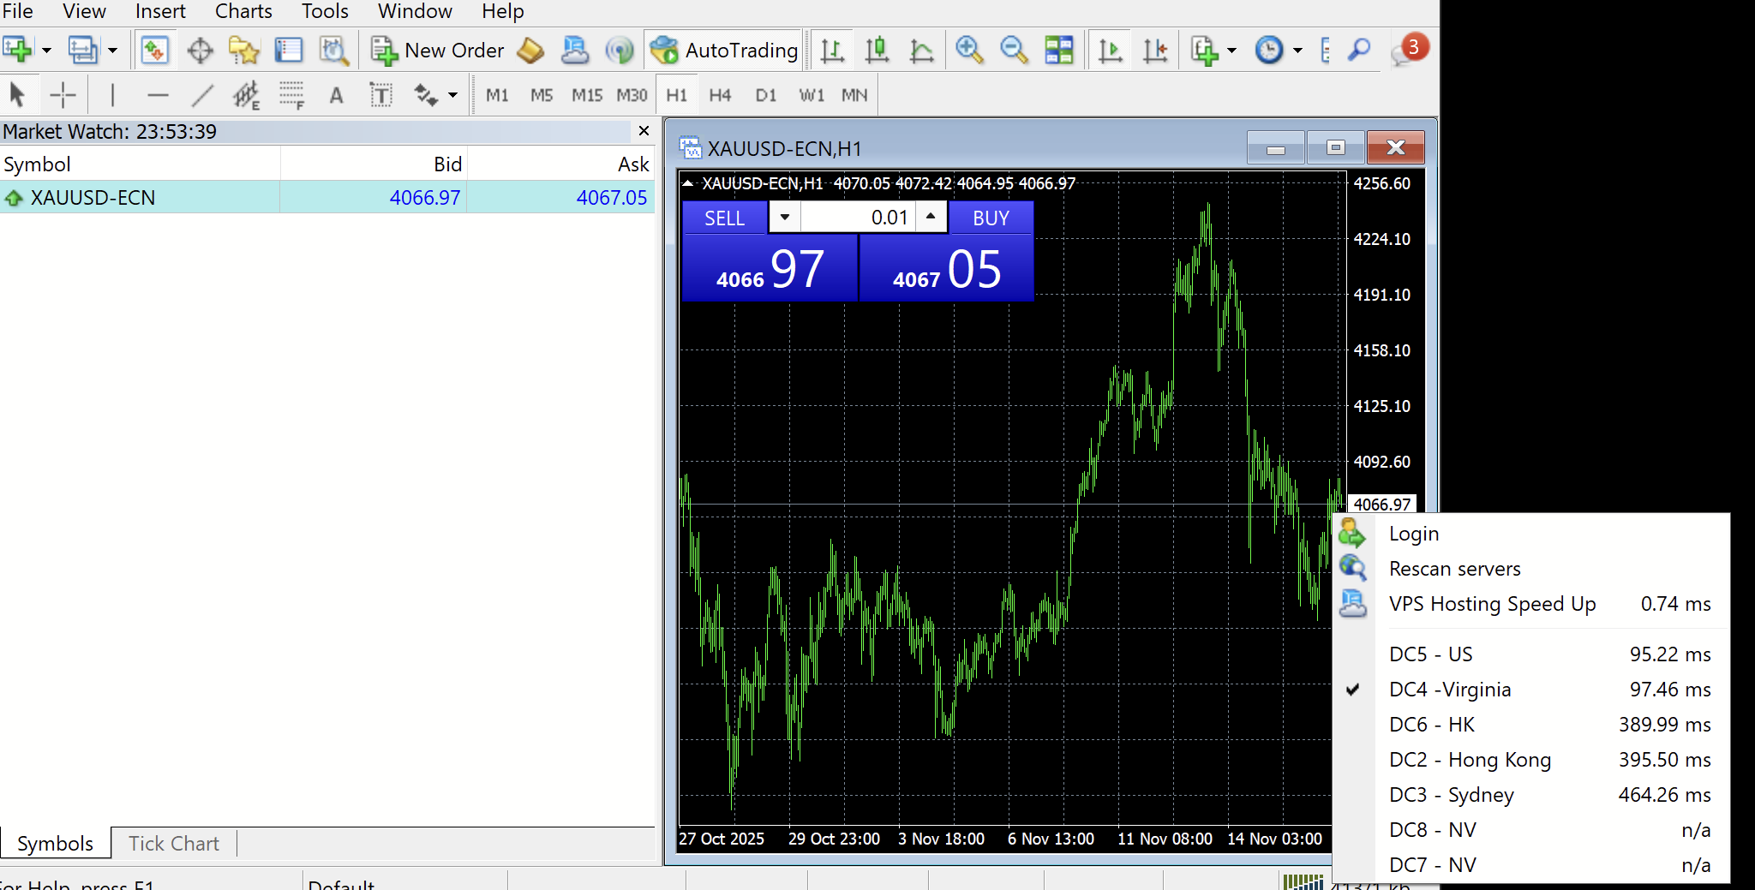Zoom in on the chart
The image size is (1755, 890).
pos(969,50)
